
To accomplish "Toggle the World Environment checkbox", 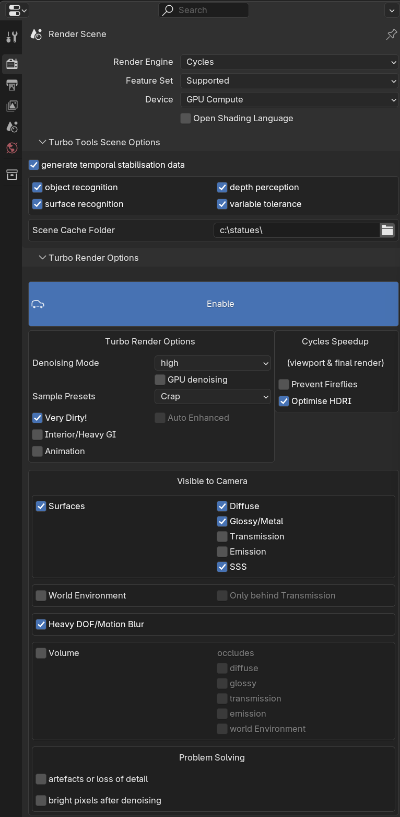I will click(x=41, y=595).
